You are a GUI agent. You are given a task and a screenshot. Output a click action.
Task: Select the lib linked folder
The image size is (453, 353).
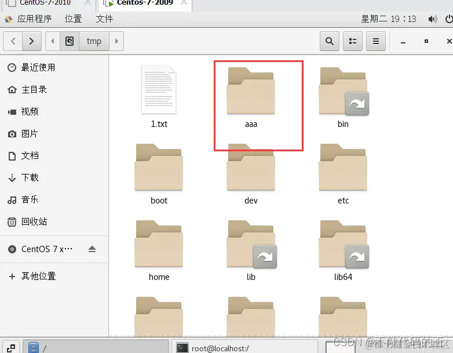tap(251, 243)
